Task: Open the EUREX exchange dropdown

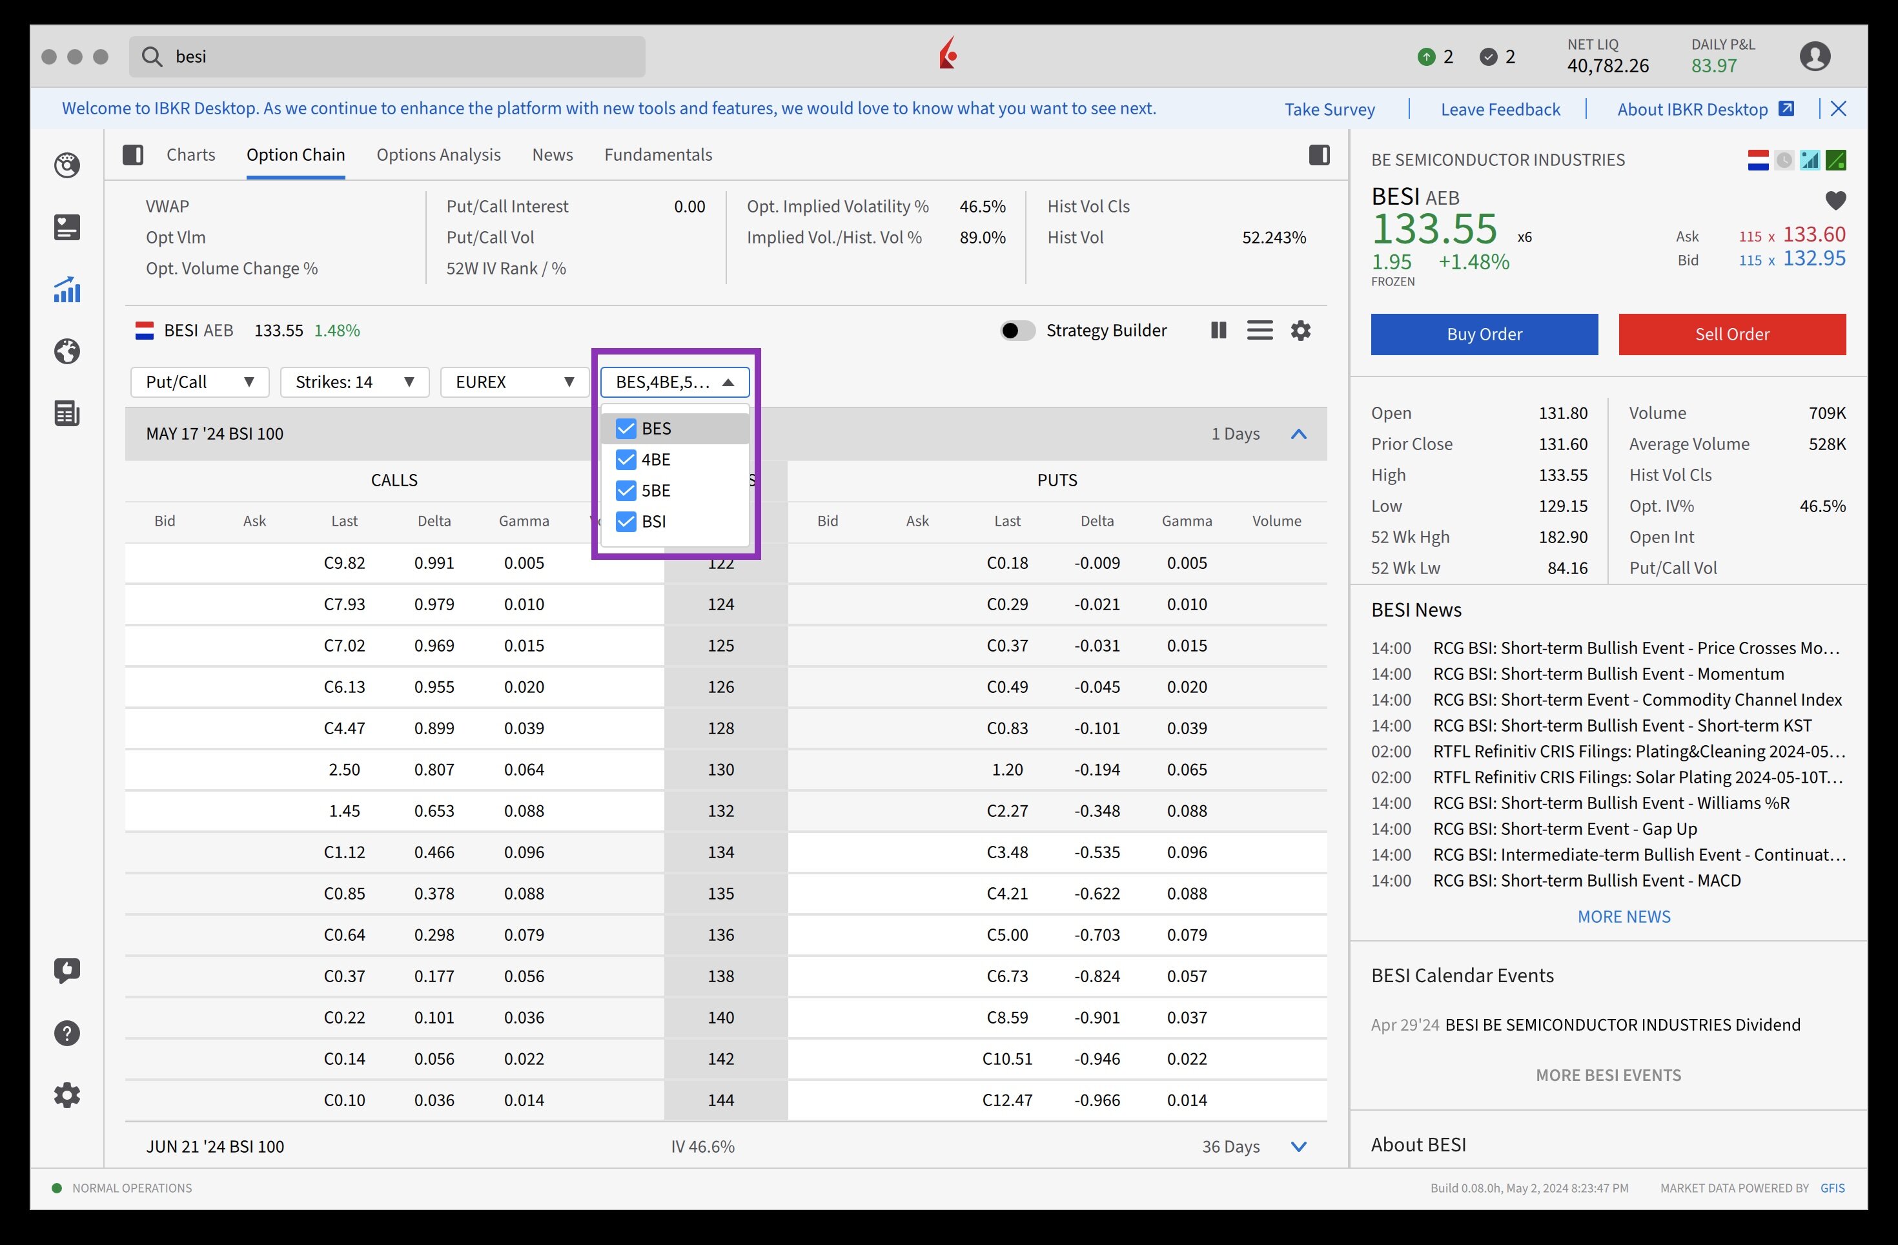Action: (x=515, y=382)
